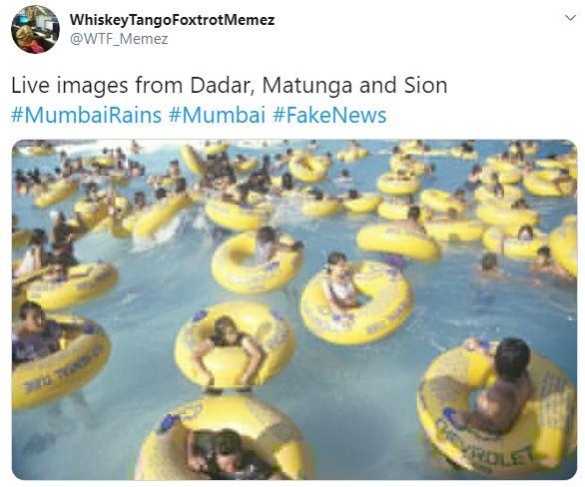The width and height of the screenshot is (585, 487).
Task: Open the water park tube image
Action: pos(294,309)
